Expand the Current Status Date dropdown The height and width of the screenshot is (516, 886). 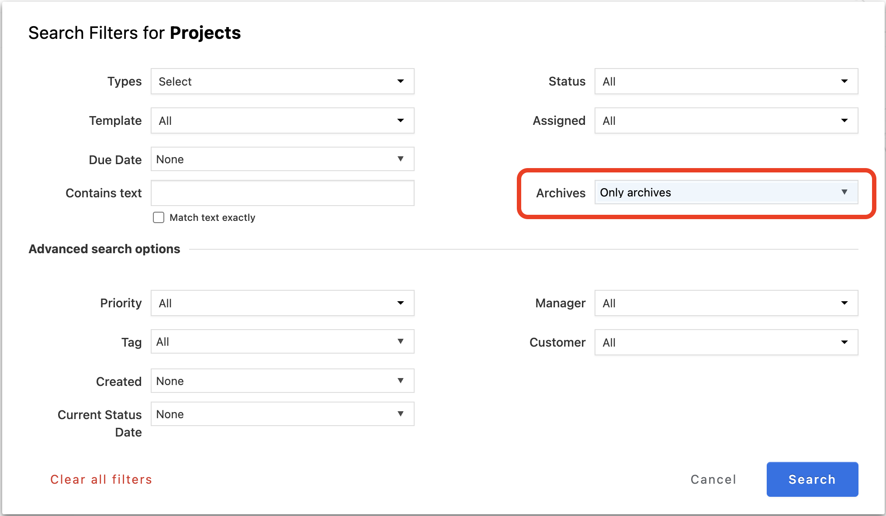click(x=282, y=414)
